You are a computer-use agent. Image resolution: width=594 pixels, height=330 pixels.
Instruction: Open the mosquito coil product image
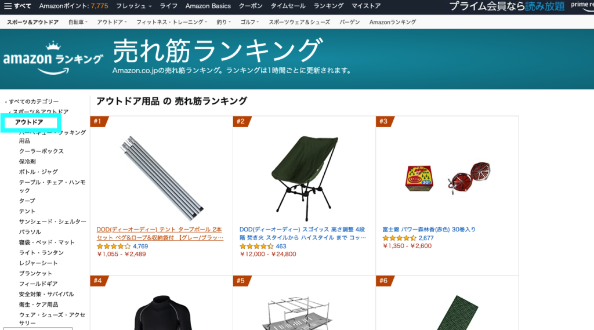click(x=448, y=177)
